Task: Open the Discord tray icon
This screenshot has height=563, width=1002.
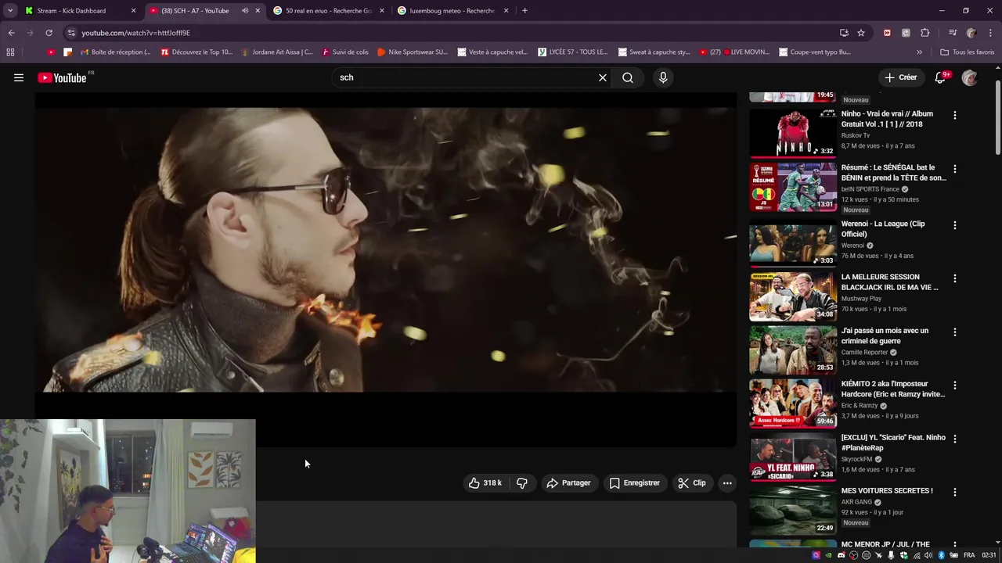Action: [x=842, y=555]
